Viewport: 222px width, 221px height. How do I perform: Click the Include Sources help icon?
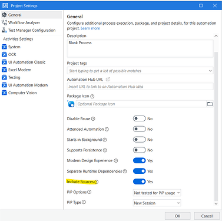(97, 182)
